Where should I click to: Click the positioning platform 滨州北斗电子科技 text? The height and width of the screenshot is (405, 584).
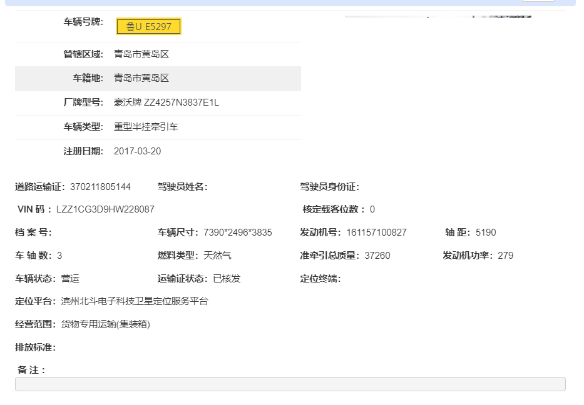[135, 301]
